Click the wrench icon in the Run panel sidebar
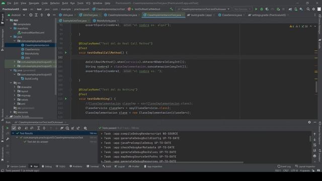The image size is (322, 181). click(x=8, y=139)
